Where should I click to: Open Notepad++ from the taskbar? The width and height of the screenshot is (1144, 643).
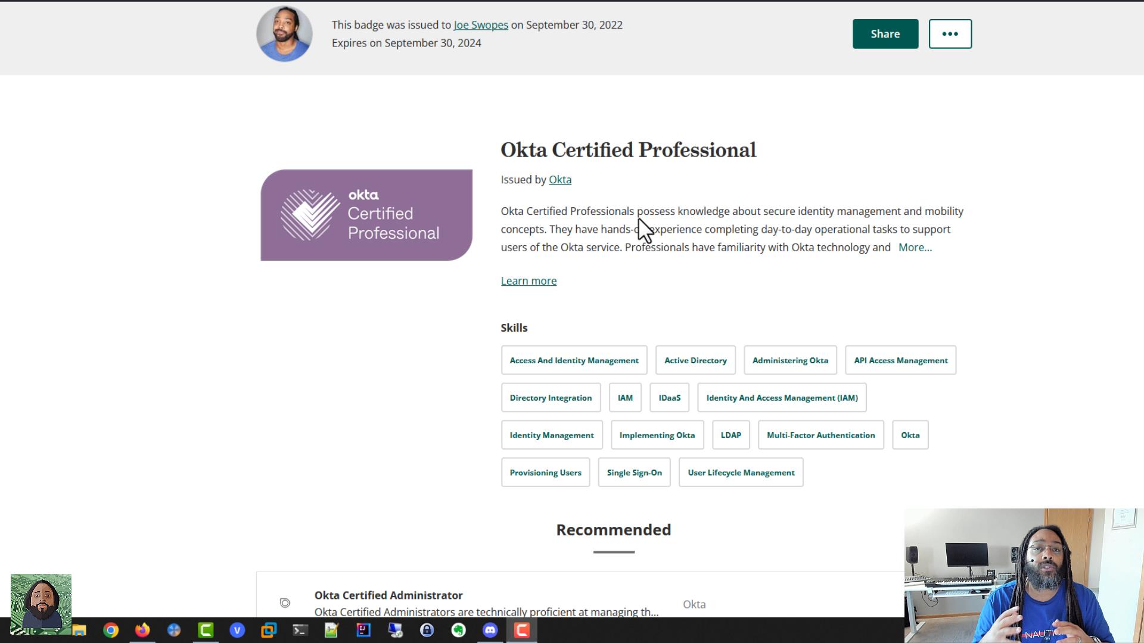[x=332, y=630]
